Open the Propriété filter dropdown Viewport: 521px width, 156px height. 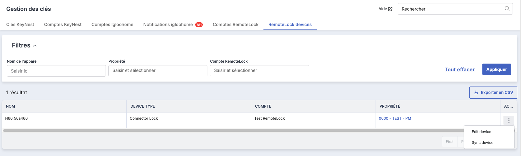[x=158, y=71]
